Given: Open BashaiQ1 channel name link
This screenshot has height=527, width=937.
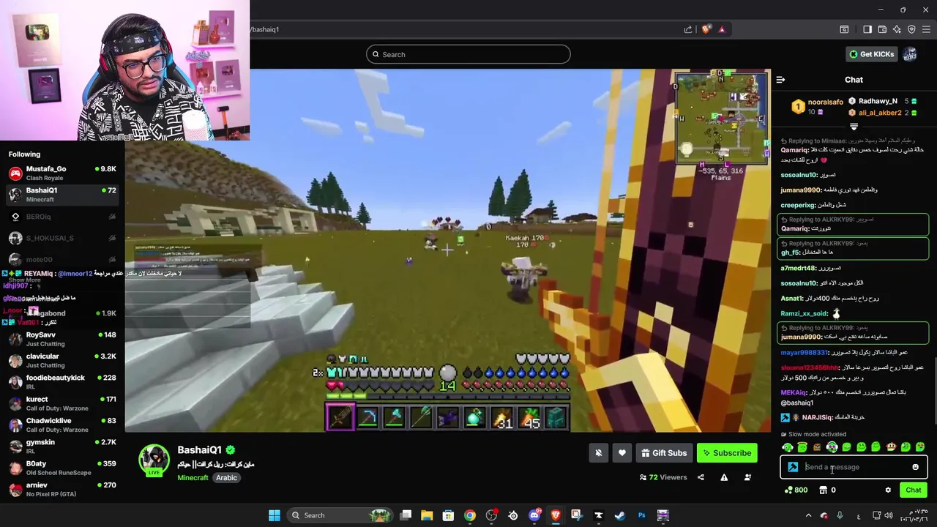Looking at the screenshot, I should tap(199, 450).
